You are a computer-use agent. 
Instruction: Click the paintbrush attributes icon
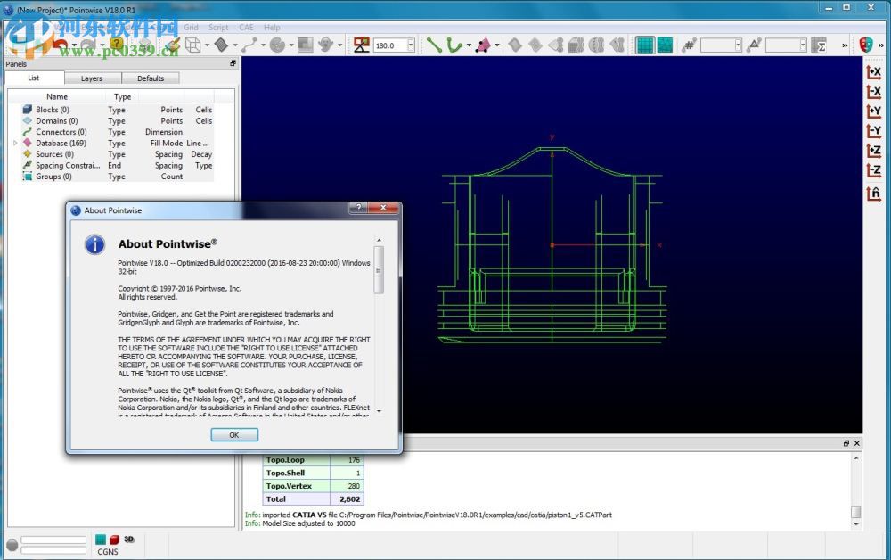[x=173, y=45]
